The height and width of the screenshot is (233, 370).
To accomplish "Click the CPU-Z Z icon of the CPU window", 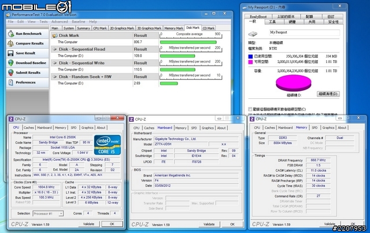I will (11, 119).
